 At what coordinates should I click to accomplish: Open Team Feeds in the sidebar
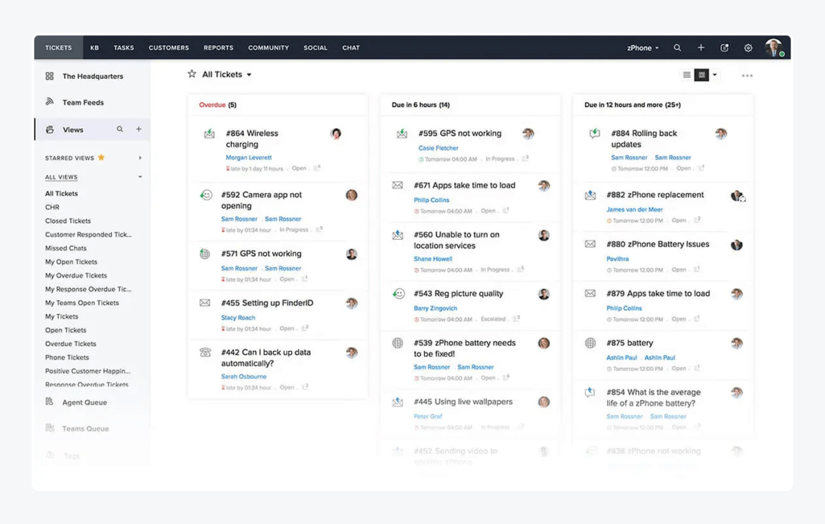pos(82,102)
